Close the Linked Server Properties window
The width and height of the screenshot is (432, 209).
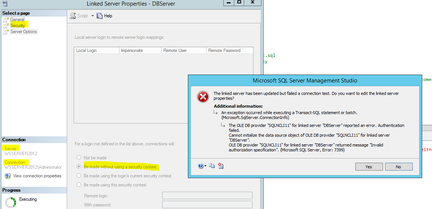253,3
